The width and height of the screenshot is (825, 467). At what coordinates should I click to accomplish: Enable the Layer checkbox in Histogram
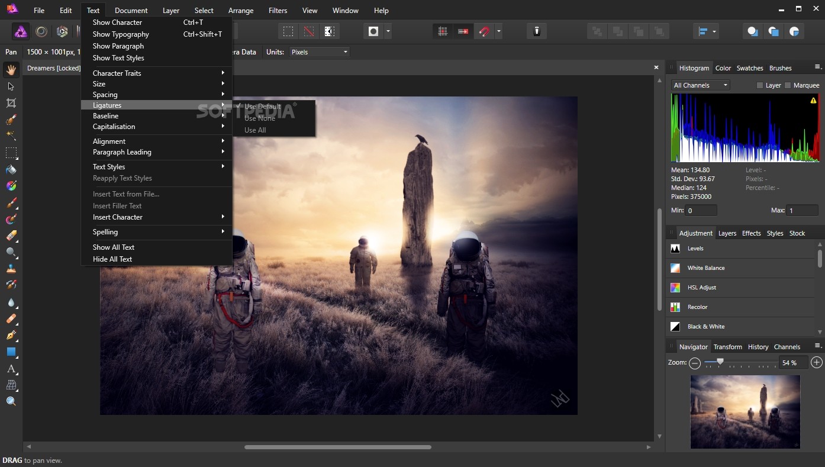(x=760, y=85)
